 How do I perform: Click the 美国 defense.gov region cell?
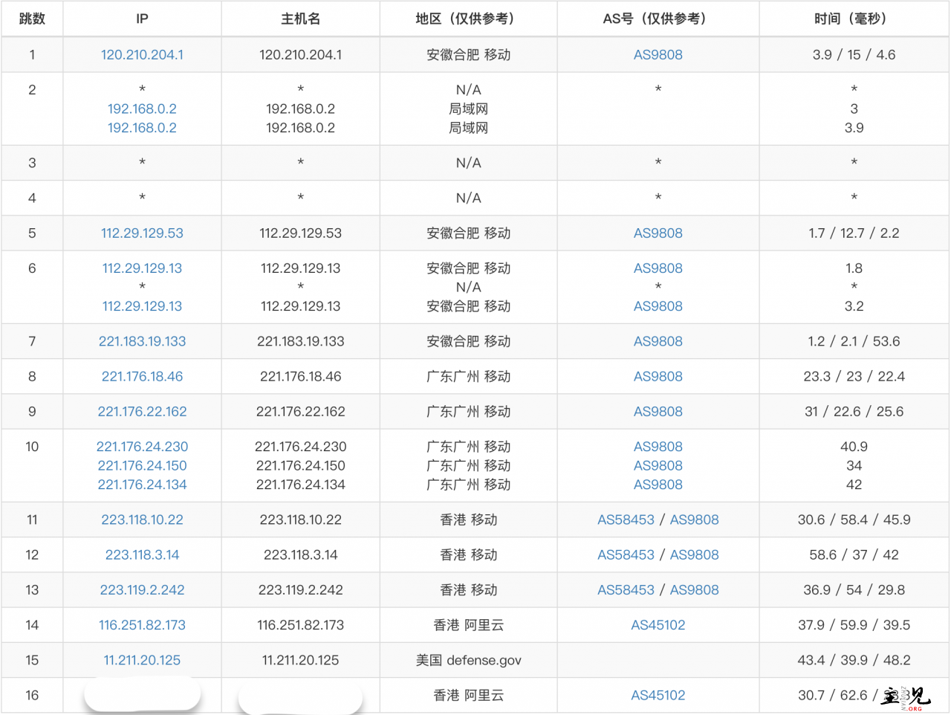[x=468, y=661]
